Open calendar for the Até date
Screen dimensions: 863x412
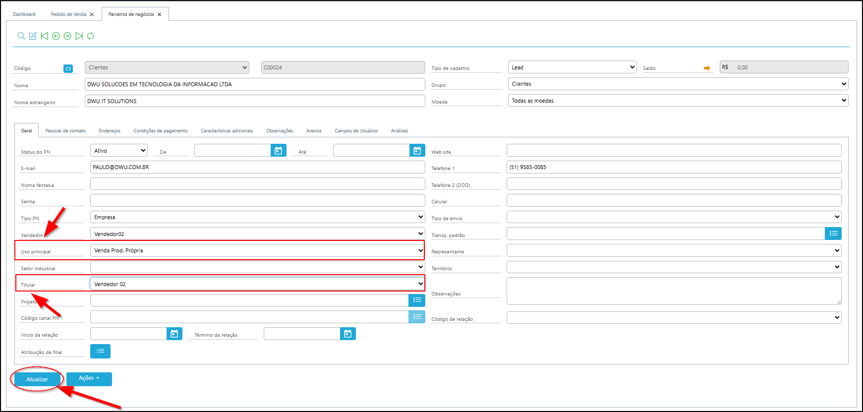(417, 150)
